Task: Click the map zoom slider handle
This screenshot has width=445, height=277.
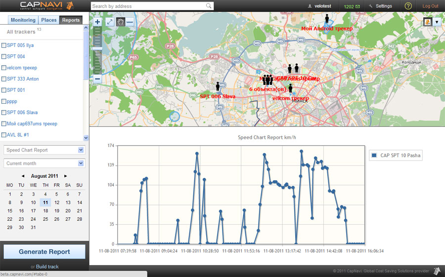Action: tap(97, 49)
